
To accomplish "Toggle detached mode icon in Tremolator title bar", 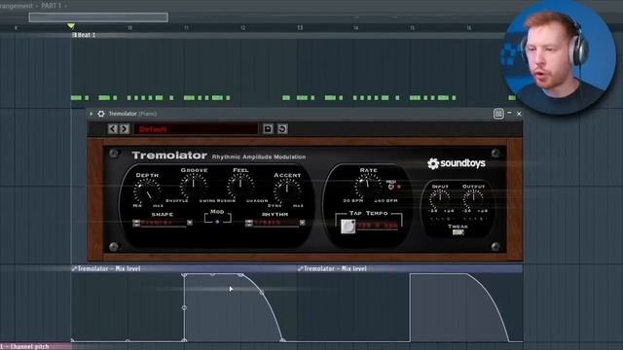I will (x=498, y=114).
